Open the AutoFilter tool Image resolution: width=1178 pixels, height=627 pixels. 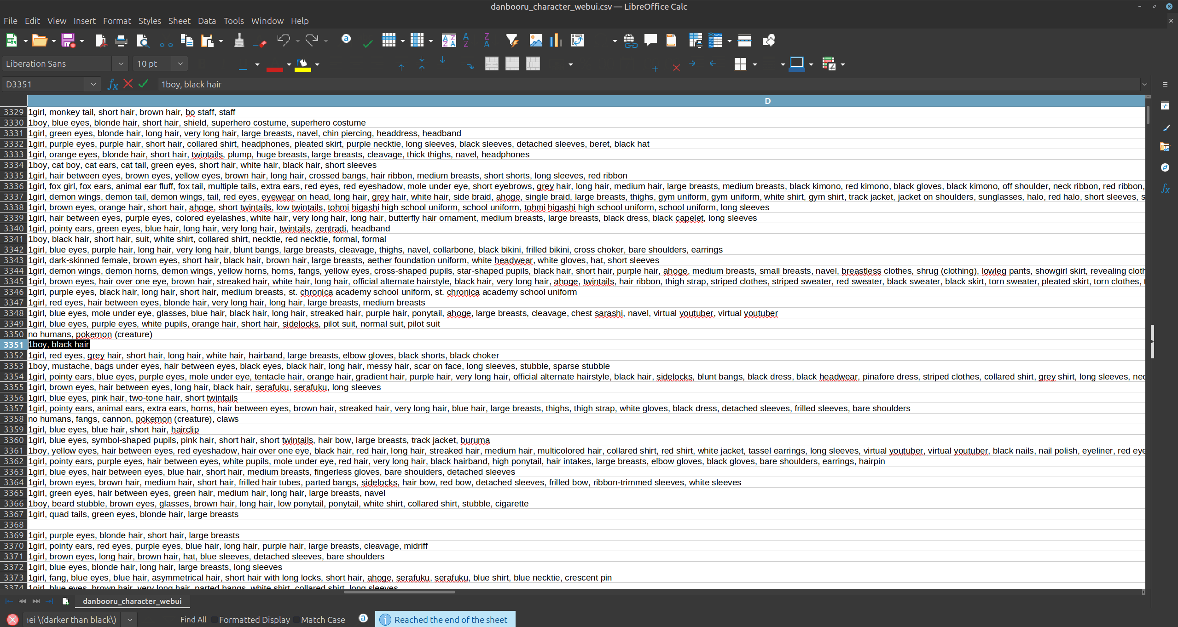click(x=511, y=41)
